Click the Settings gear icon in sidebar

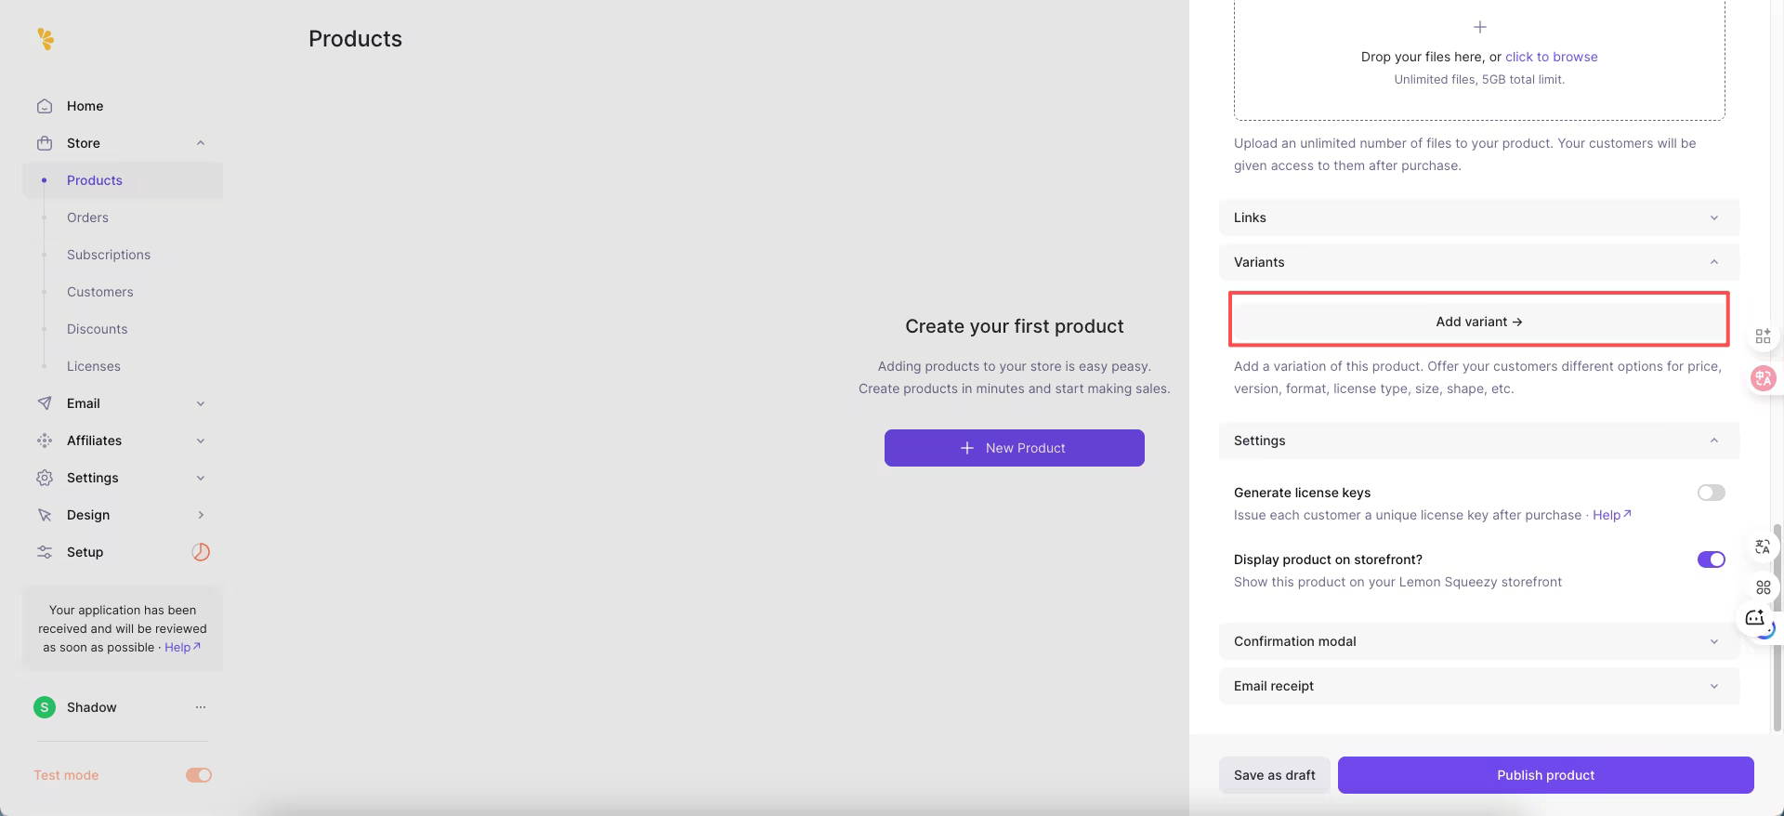pos(45,478)
